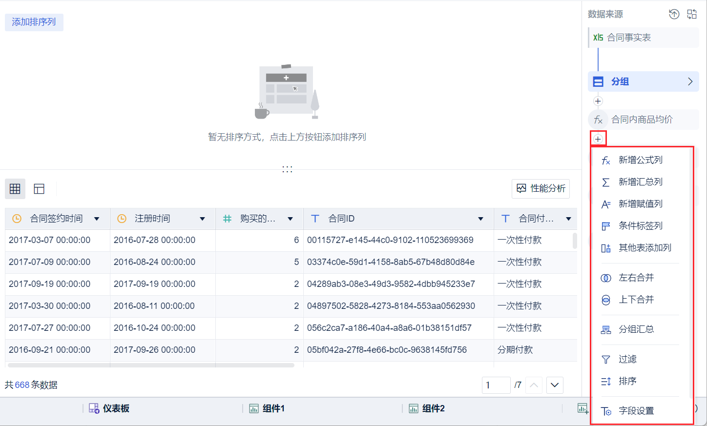This screenshot has width=707, height=426.
Task: Open the 购买的… column dropdown arrow
Action: pyautogui.click(x=290, y=219)
